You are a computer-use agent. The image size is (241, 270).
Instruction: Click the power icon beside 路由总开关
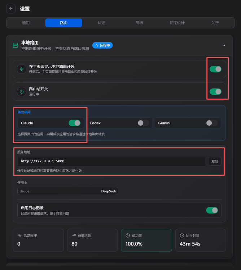tap(22, 91)
